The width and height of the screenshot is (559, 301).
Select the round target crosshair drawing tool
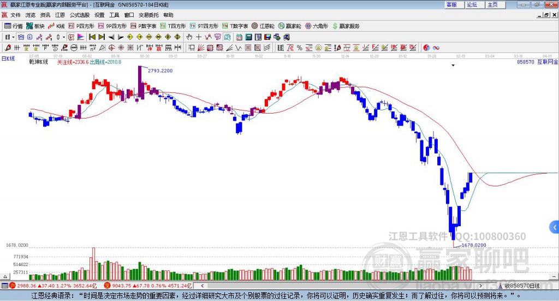pos(111,48)
